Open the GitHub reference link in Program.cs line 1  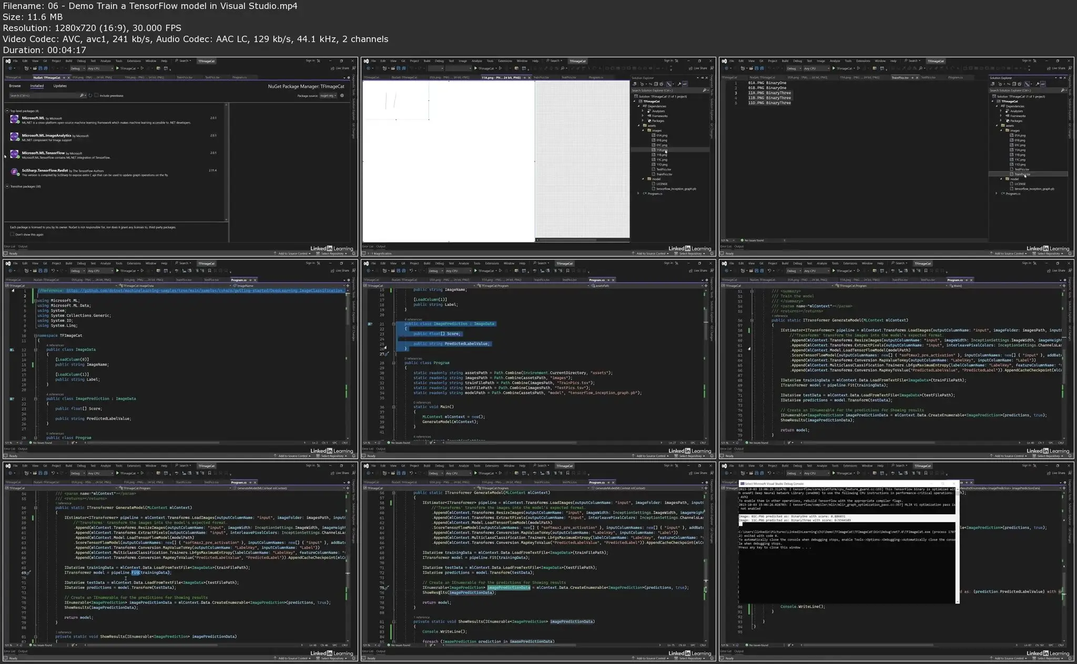click(x=205, y=290)
